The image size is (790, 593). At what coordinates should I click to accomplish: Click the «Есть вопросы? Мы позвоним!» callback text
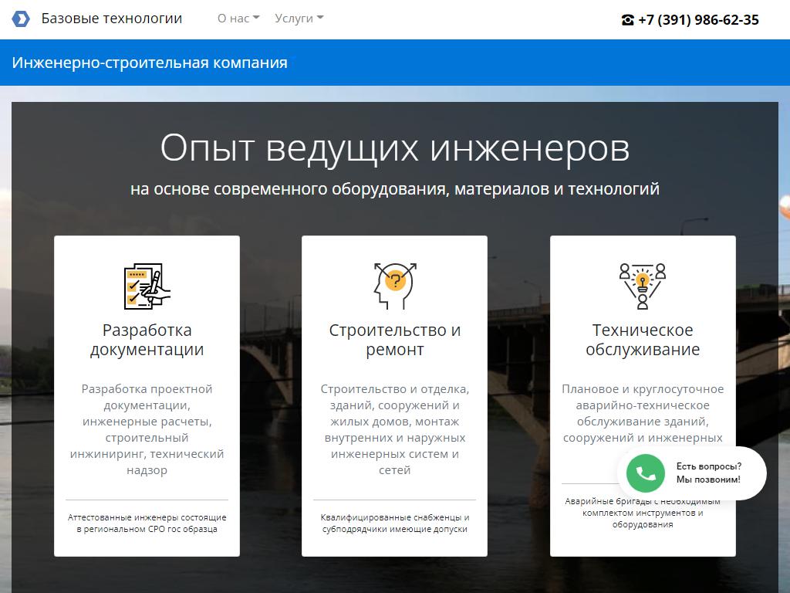point(708,473)
